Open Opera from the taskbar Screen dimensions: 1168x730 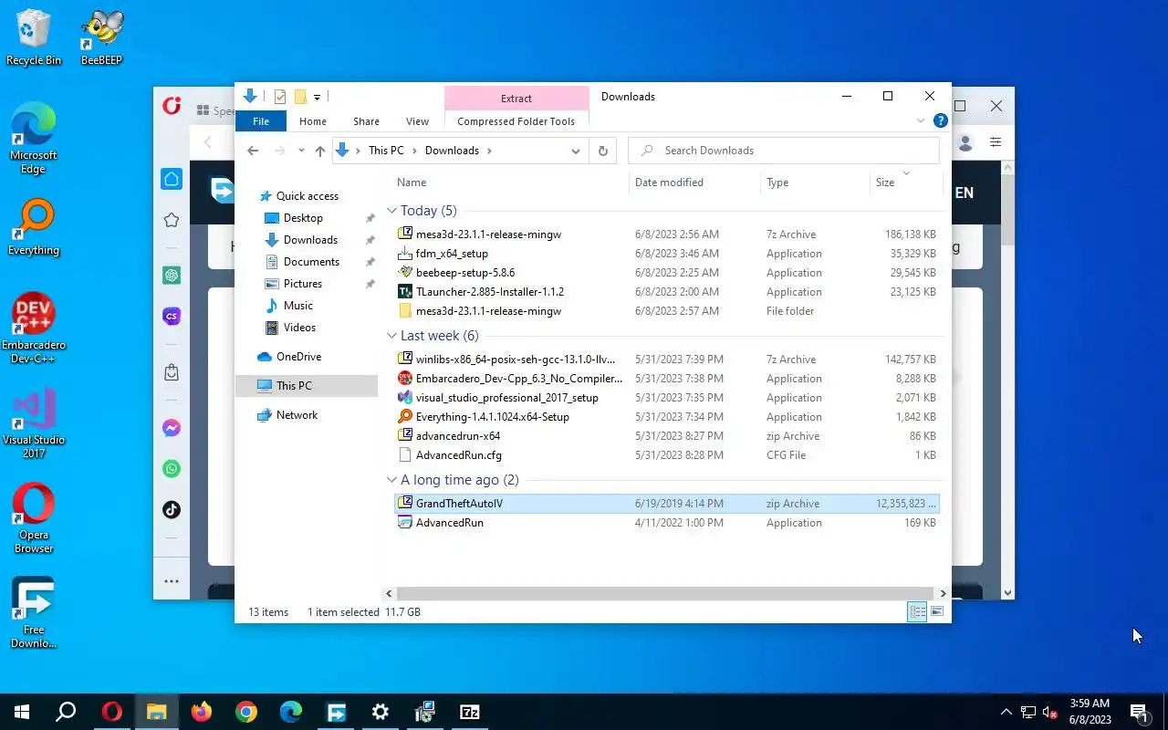point(112,712)
